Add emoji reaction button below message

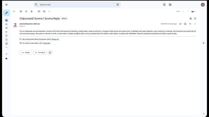point(50,52)
